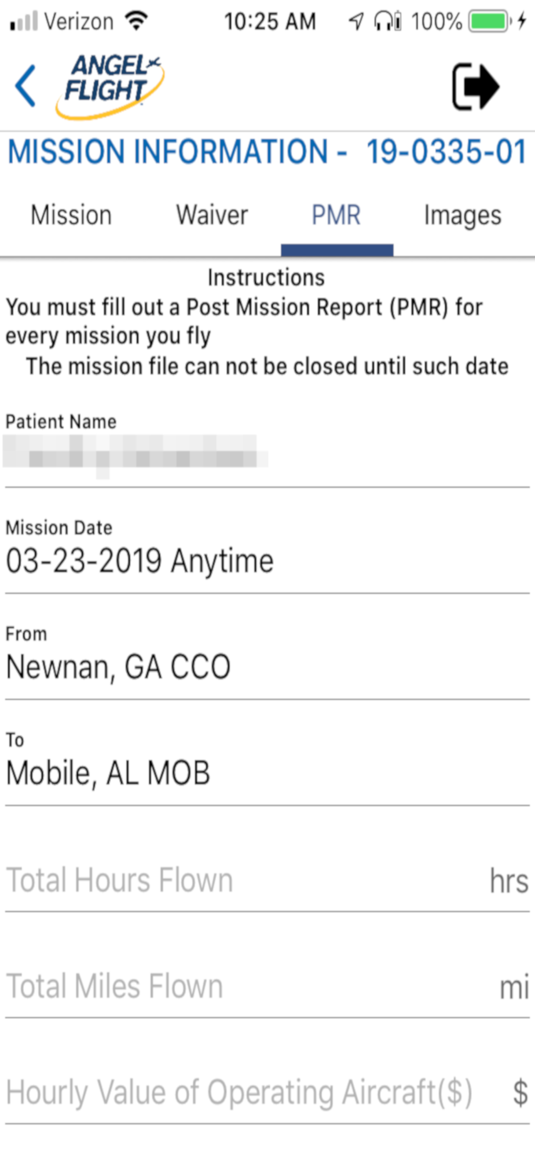Tap the Angel Flight logo

(x=110, y=86)
